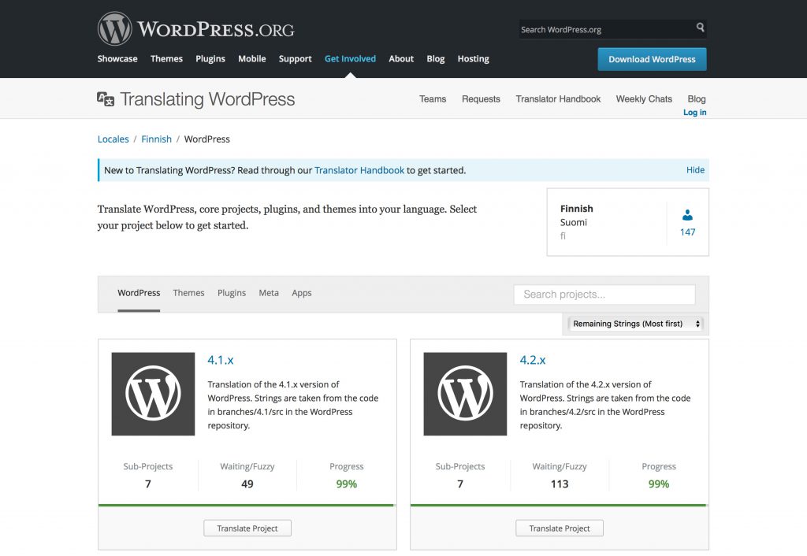Switch to the Plugins projects tab
807x556 pixels.
click(232, 293)
